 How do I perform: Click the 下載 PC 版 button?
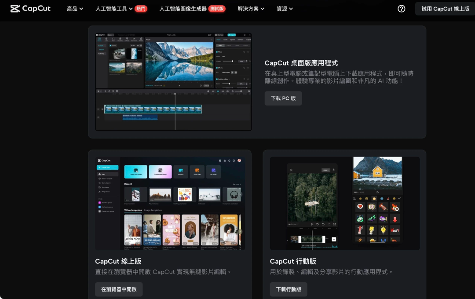pos(283,98)
